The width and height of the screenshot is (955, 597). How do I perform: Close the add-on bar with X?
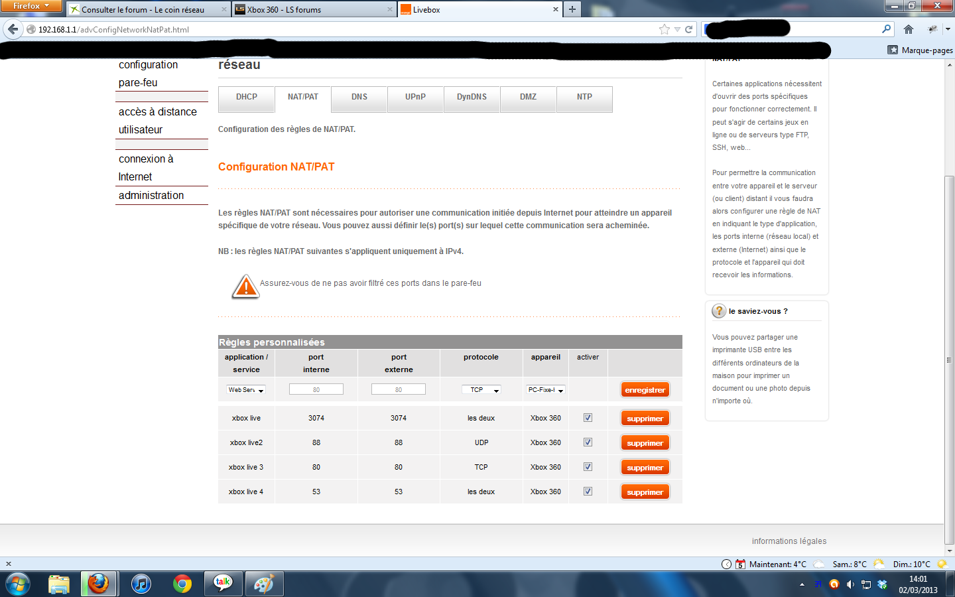9,564
